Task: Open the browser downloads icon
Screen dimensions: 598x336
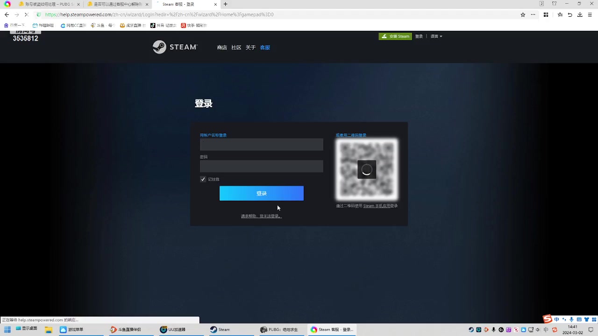Action: [580, 14]
